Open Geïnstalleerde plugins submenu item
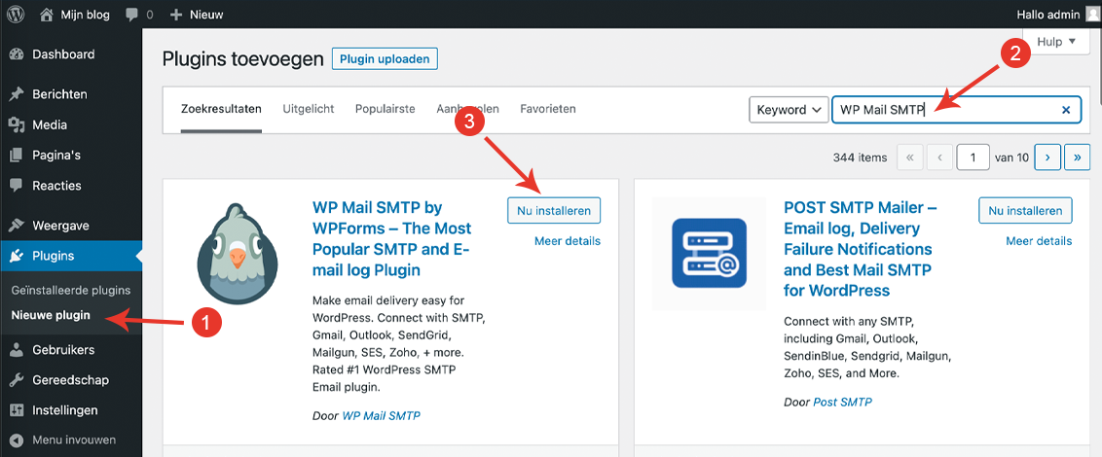 click(x=71, y=290)
